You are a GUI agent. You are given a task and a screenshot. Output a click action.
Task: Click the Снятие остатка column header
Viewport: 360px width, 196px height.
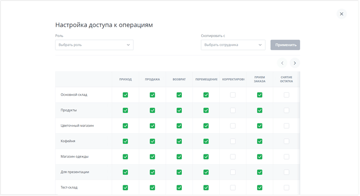(286, 79)
